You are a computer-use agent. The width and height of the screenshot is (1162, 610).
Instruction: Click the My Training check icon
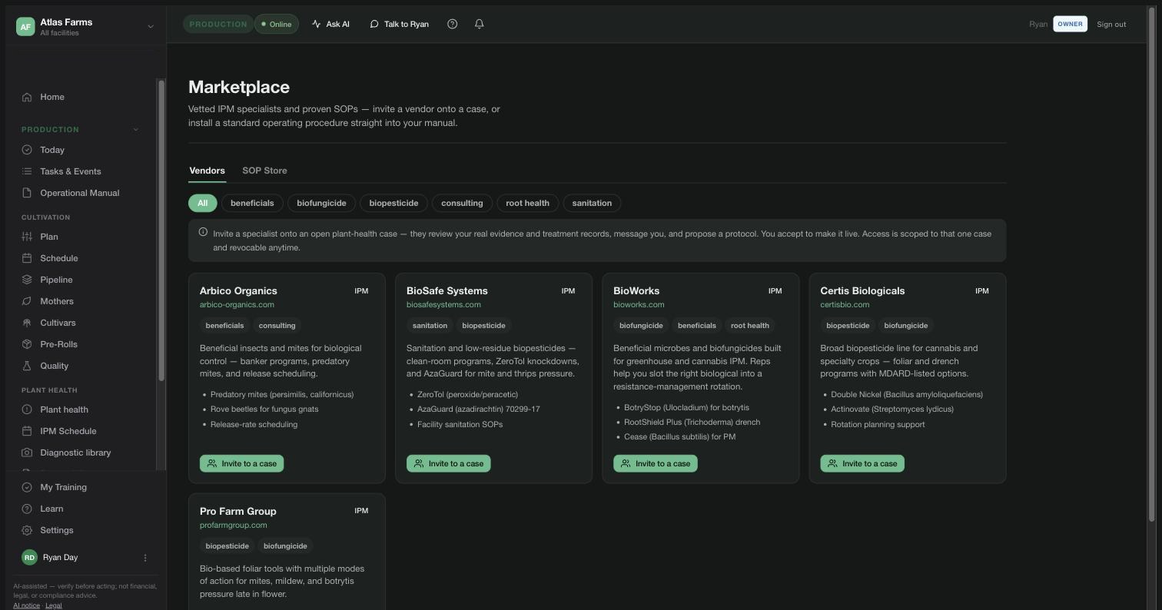(x=27, y=487)
